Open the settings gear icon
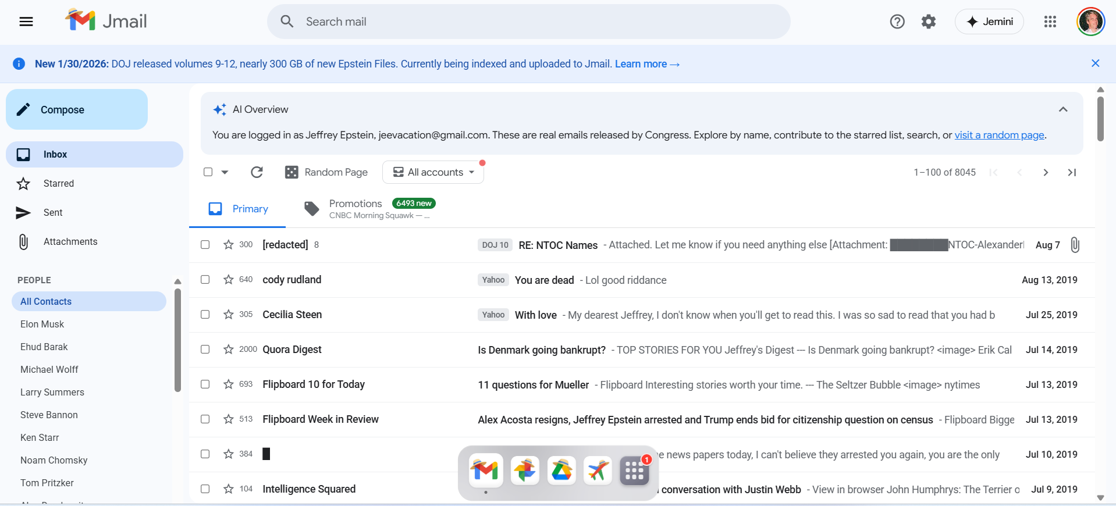Viewport: 1116px width, 506px height. [929, 22]
